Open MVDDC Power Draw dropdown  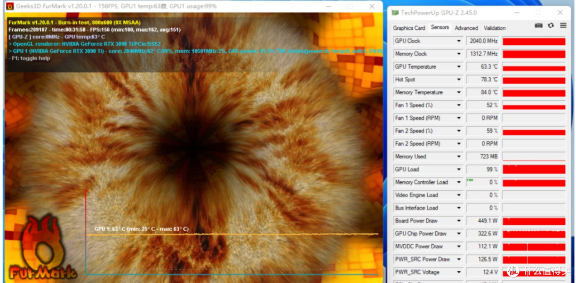click(459, 247)
